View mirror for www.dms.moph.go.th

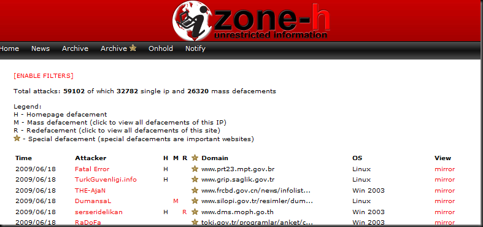pos(444,212)
